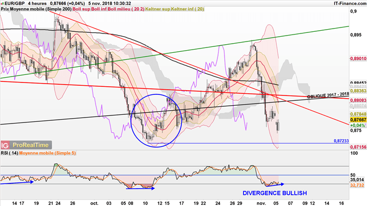Select 'Prix Moyenne mobile (Simple 200)' indicator label
The height and width of the screenshot is (206, 367).
click(36, 9)
